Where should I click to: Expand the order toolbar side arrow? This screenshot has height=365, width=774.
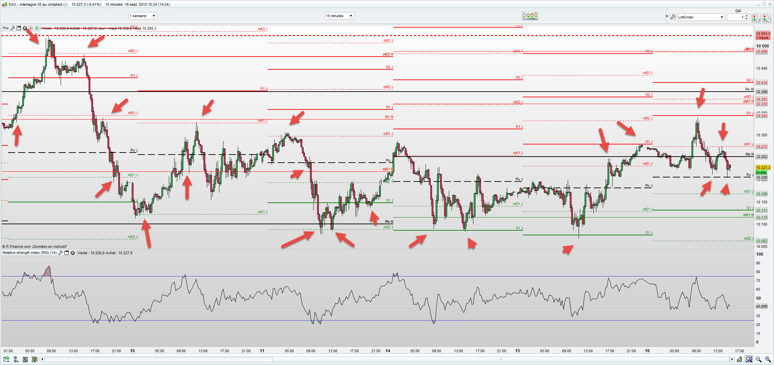click(x=667, y=16)
